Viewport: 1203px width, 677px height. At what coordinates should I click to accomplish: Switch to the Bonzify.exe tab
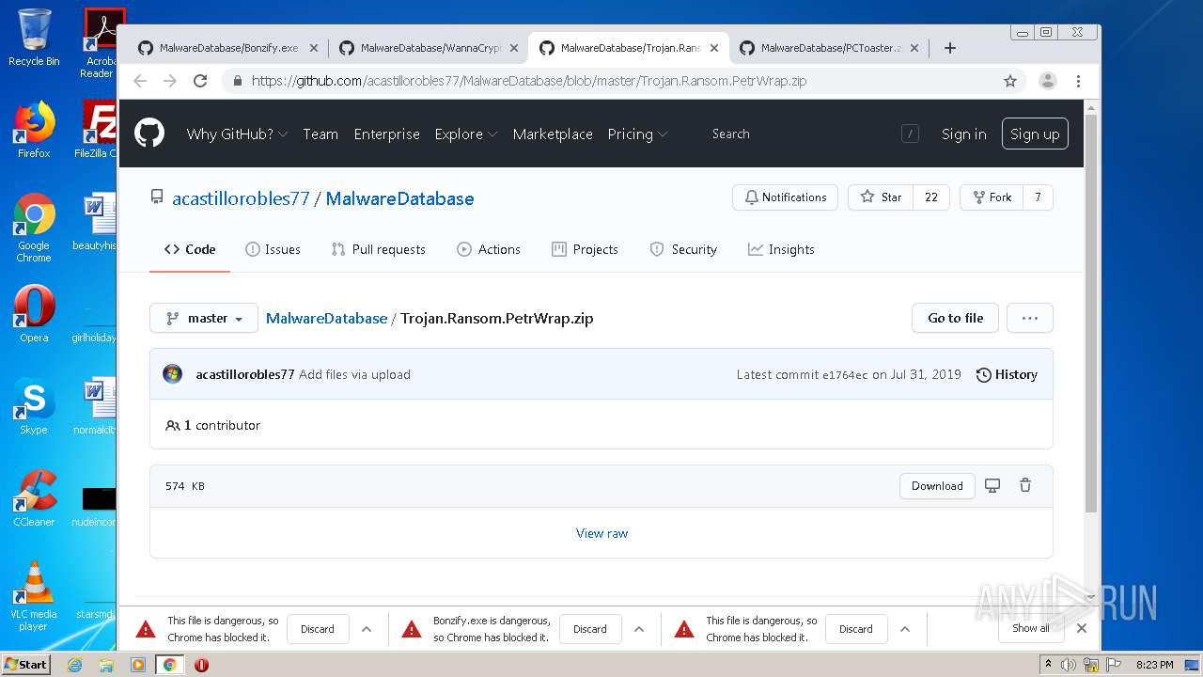click(x=228, y=48)
